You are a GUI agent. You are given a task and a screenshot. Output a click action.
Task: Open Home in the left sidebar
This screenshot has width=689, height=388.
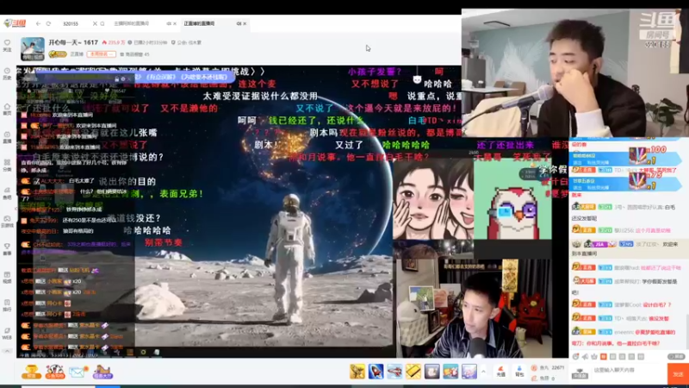(7, 110)
